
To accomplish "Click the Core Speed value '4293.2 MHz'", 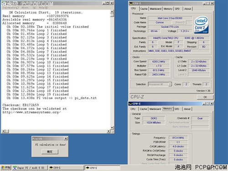I will (x=159, y=62).
